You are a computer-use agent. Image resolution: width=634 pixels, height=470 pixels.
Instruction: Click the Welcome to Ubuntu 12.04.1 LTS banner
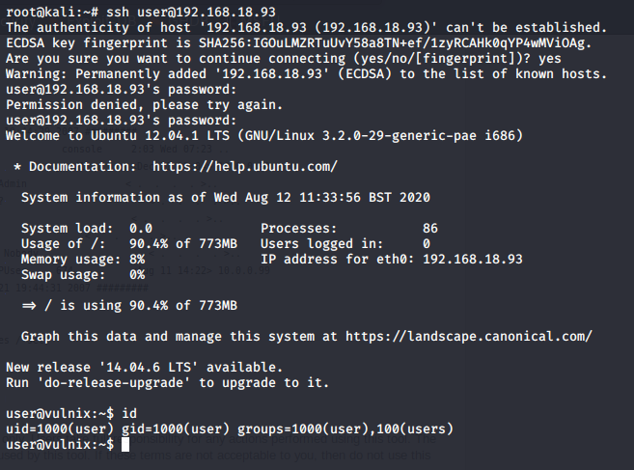click(264, 135)
